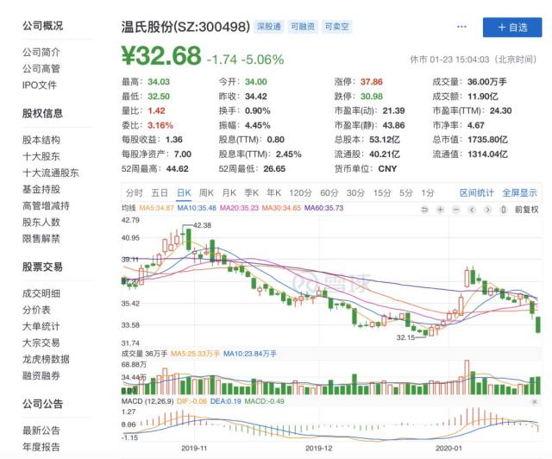552x459 pixels.
Task: Click the 52周最高 value 44.62
Action: [177, 169]
